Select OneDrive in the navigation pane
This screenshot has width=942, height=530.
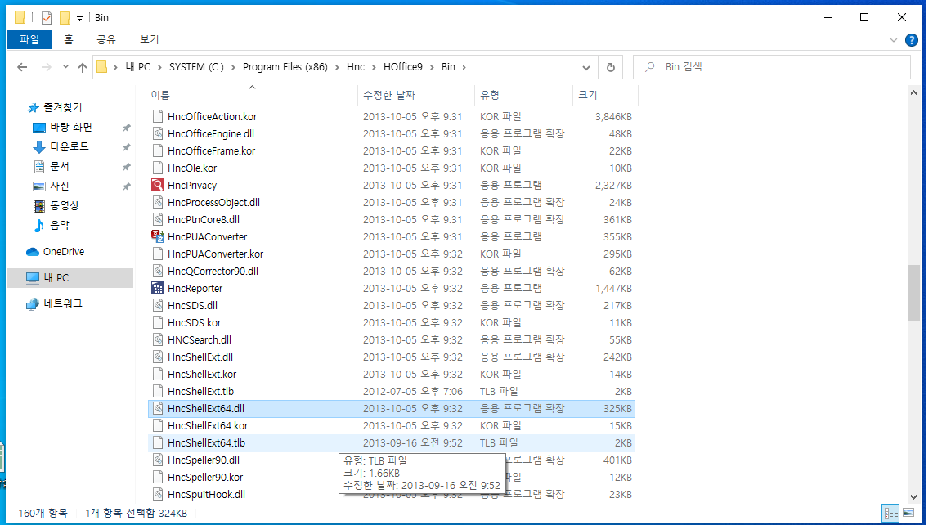(64, 252)
